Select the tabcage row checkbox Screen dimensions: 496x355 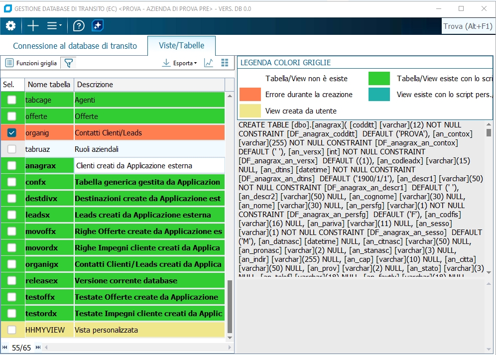[x=12, y=100]
